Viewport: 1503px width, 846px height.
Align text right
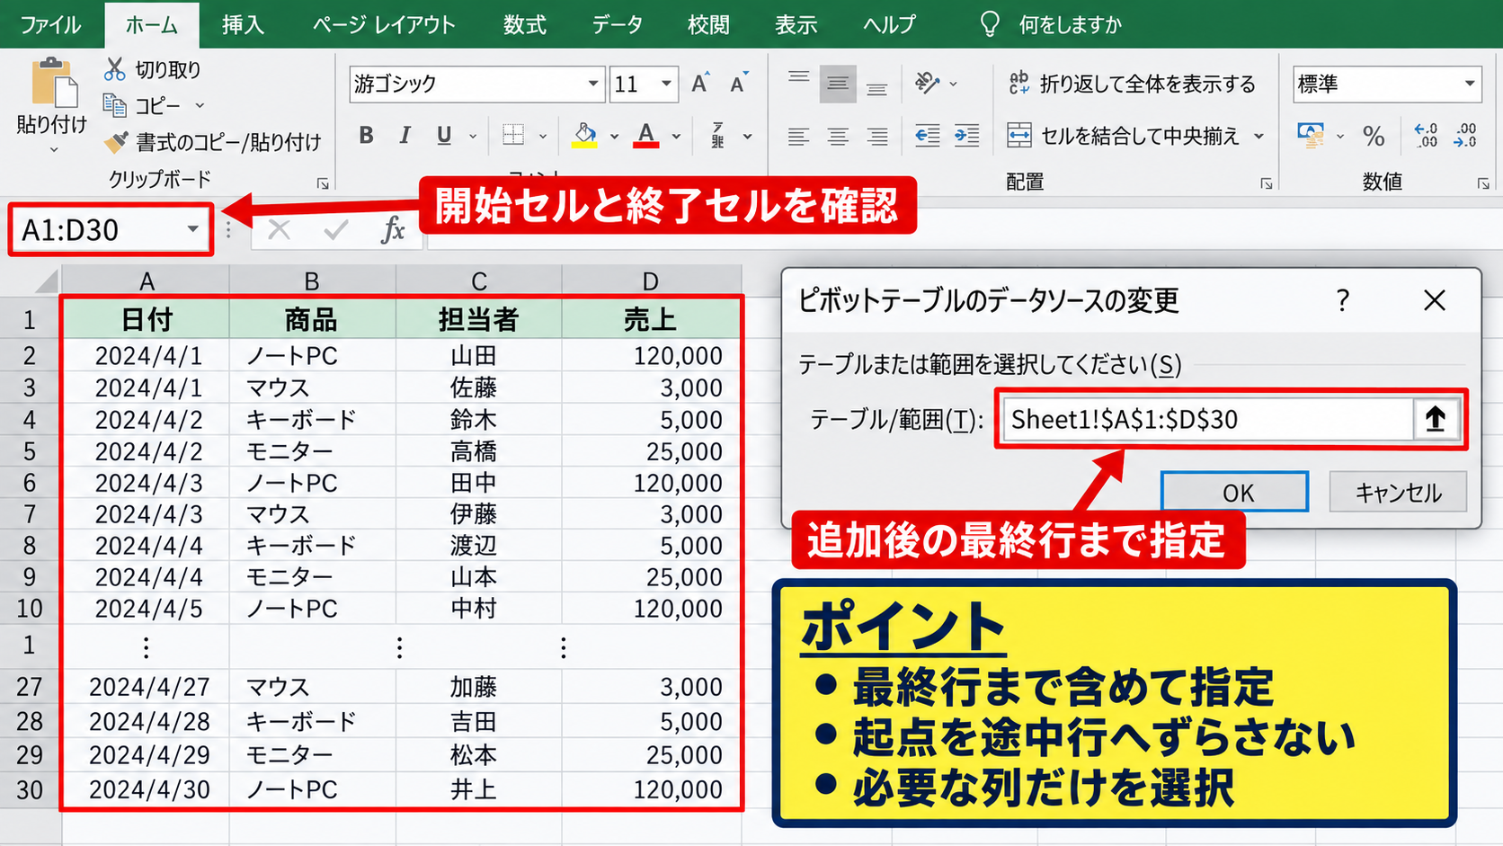[x=877, y=137]
